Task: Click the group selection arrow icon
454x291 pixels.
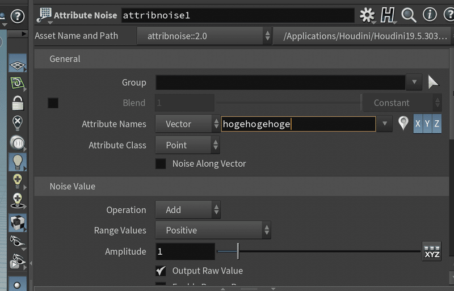Action: (x=433, y=82)
